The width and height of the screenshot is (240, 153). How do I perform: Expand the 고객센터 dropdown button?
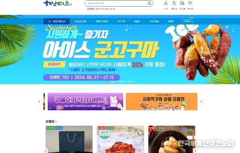[x=187, y=21]
